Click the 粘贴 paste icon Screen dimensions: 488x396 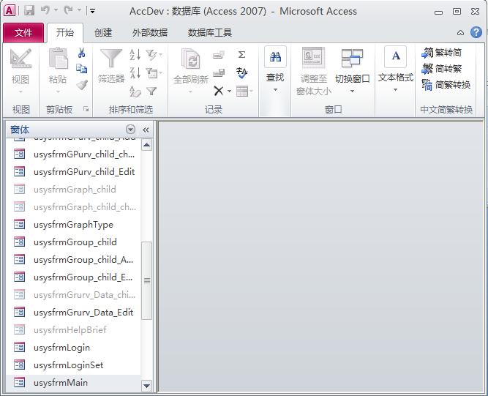tap(58, 59)
